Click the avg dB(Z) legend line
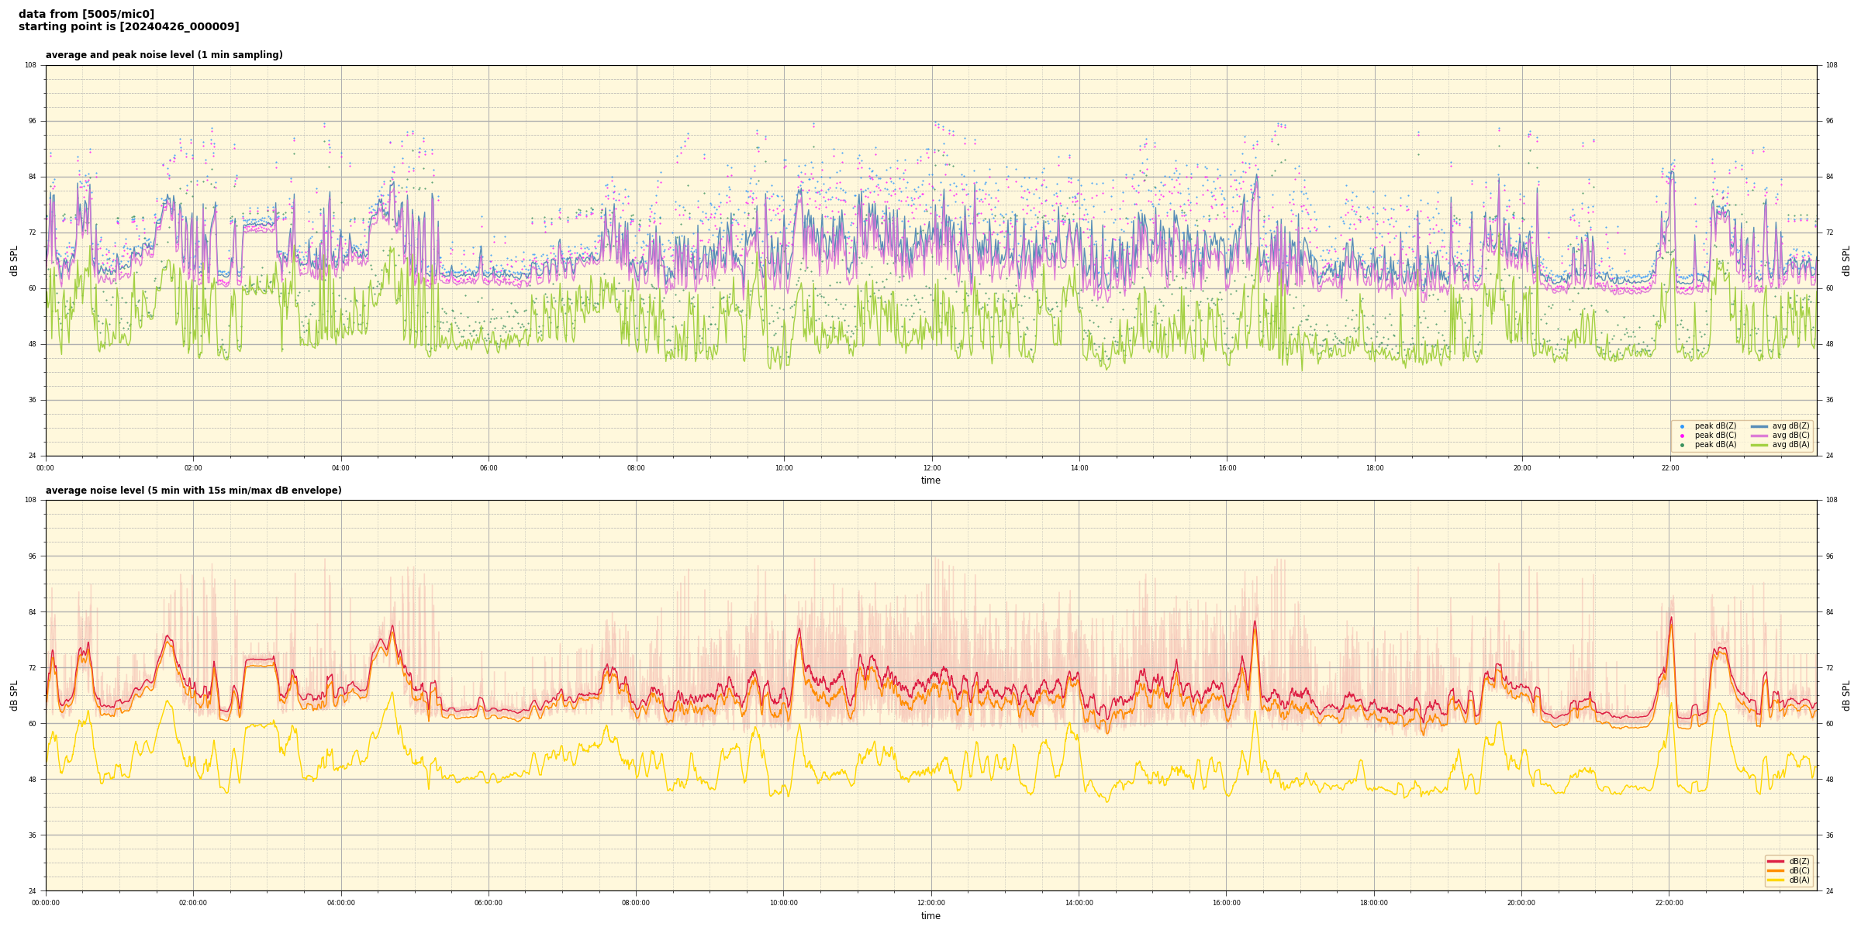Screen dimensions: 1861x930 pyautogui.click(x=1759, y=426)
